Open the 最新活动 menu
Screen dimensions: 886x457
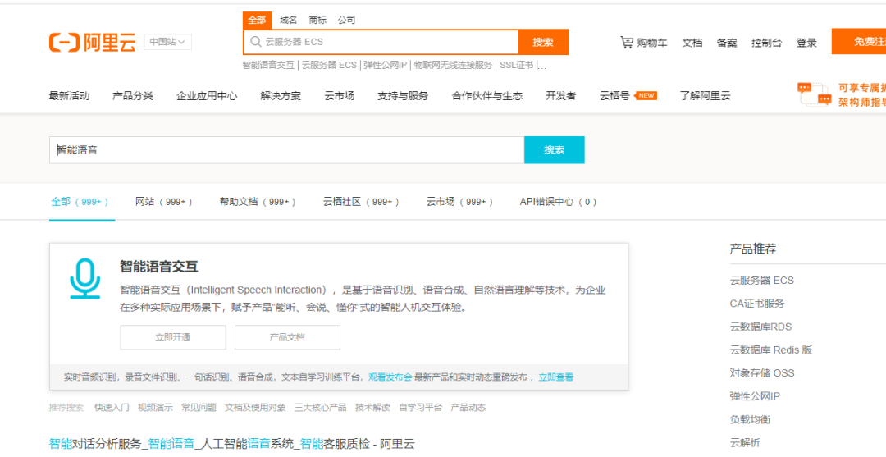pos(70,96)
